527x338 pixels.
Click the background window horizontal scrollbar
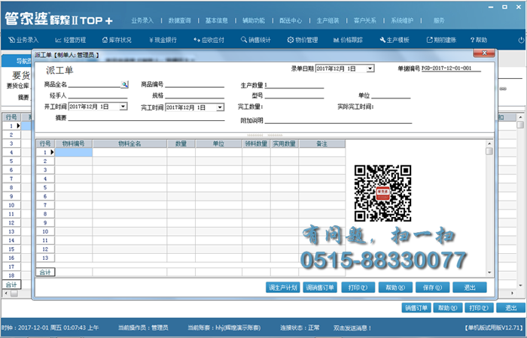click(x=258, y=293)
